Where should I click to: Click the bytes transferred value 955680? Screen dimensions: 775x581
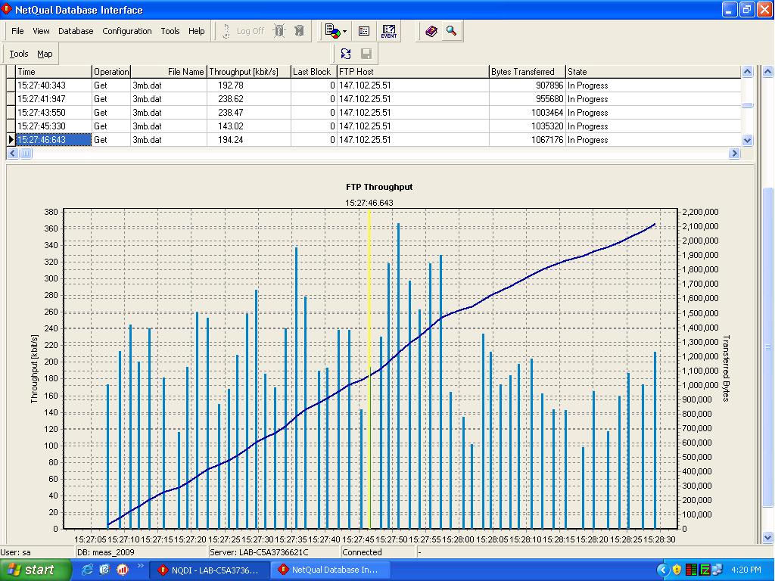click(549, 99)
